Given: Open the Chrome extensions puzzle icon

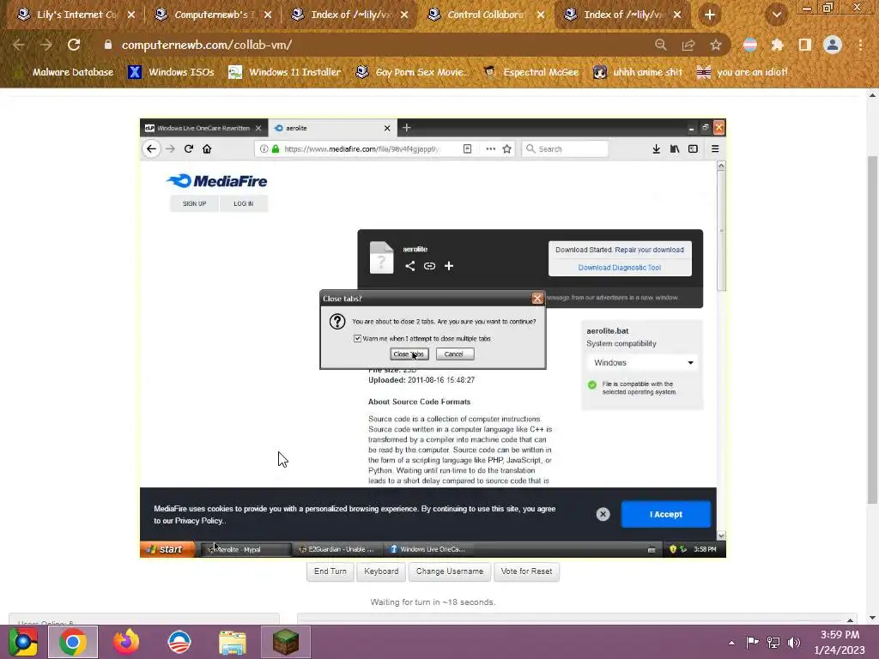Looking at the screenshot, I should (777, 45).
